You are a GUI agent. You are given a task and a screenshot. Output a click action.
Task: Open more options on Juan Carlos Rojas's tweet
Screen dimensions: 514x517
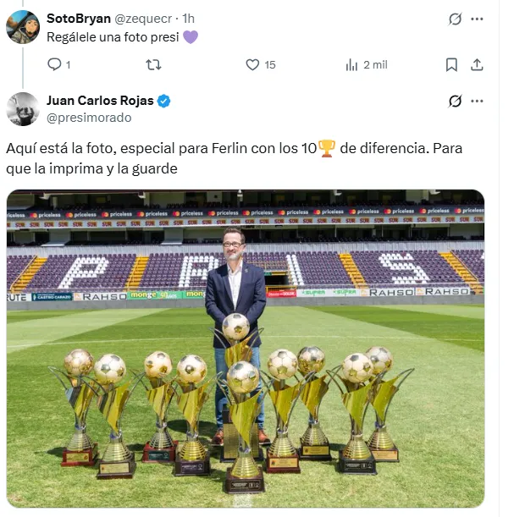click(x=478, y=101)
